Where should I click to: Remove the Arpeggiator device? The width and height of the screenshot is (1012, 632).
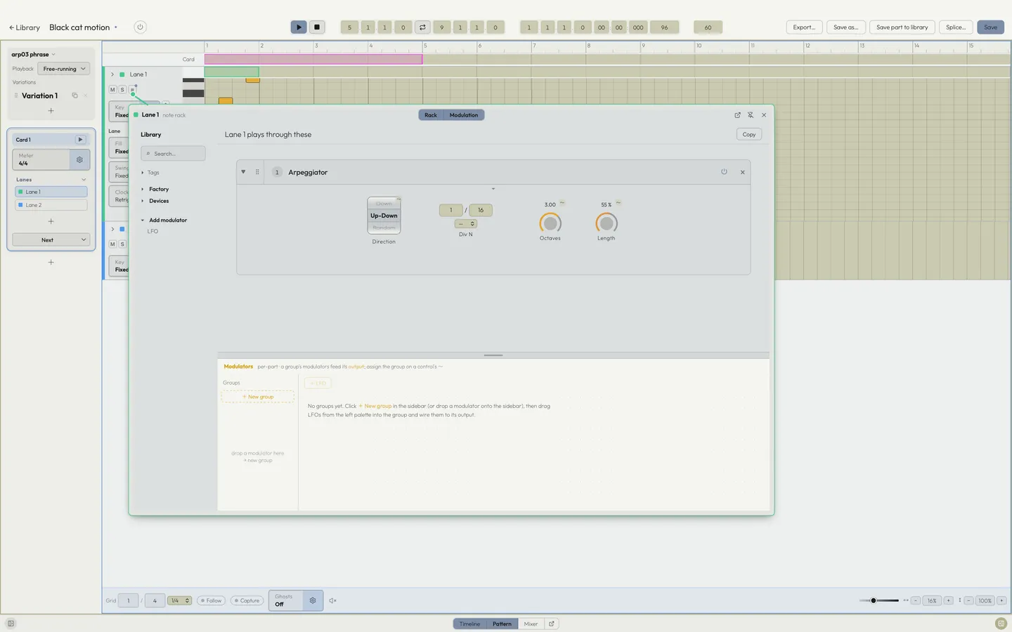point(742,172)
